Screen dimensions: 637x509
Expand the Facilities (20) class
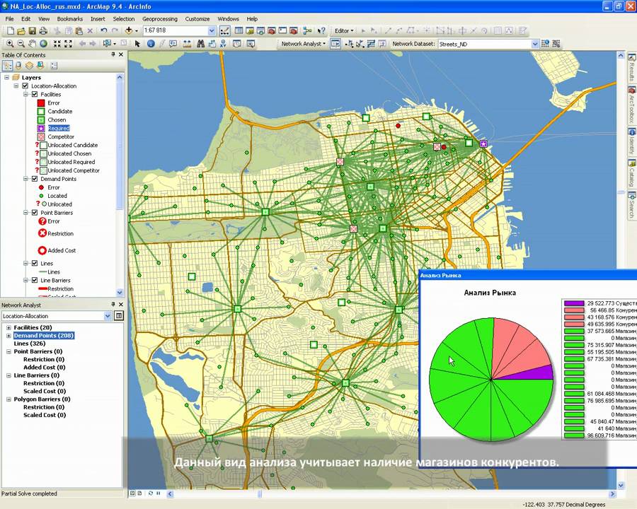click(8, 327)
